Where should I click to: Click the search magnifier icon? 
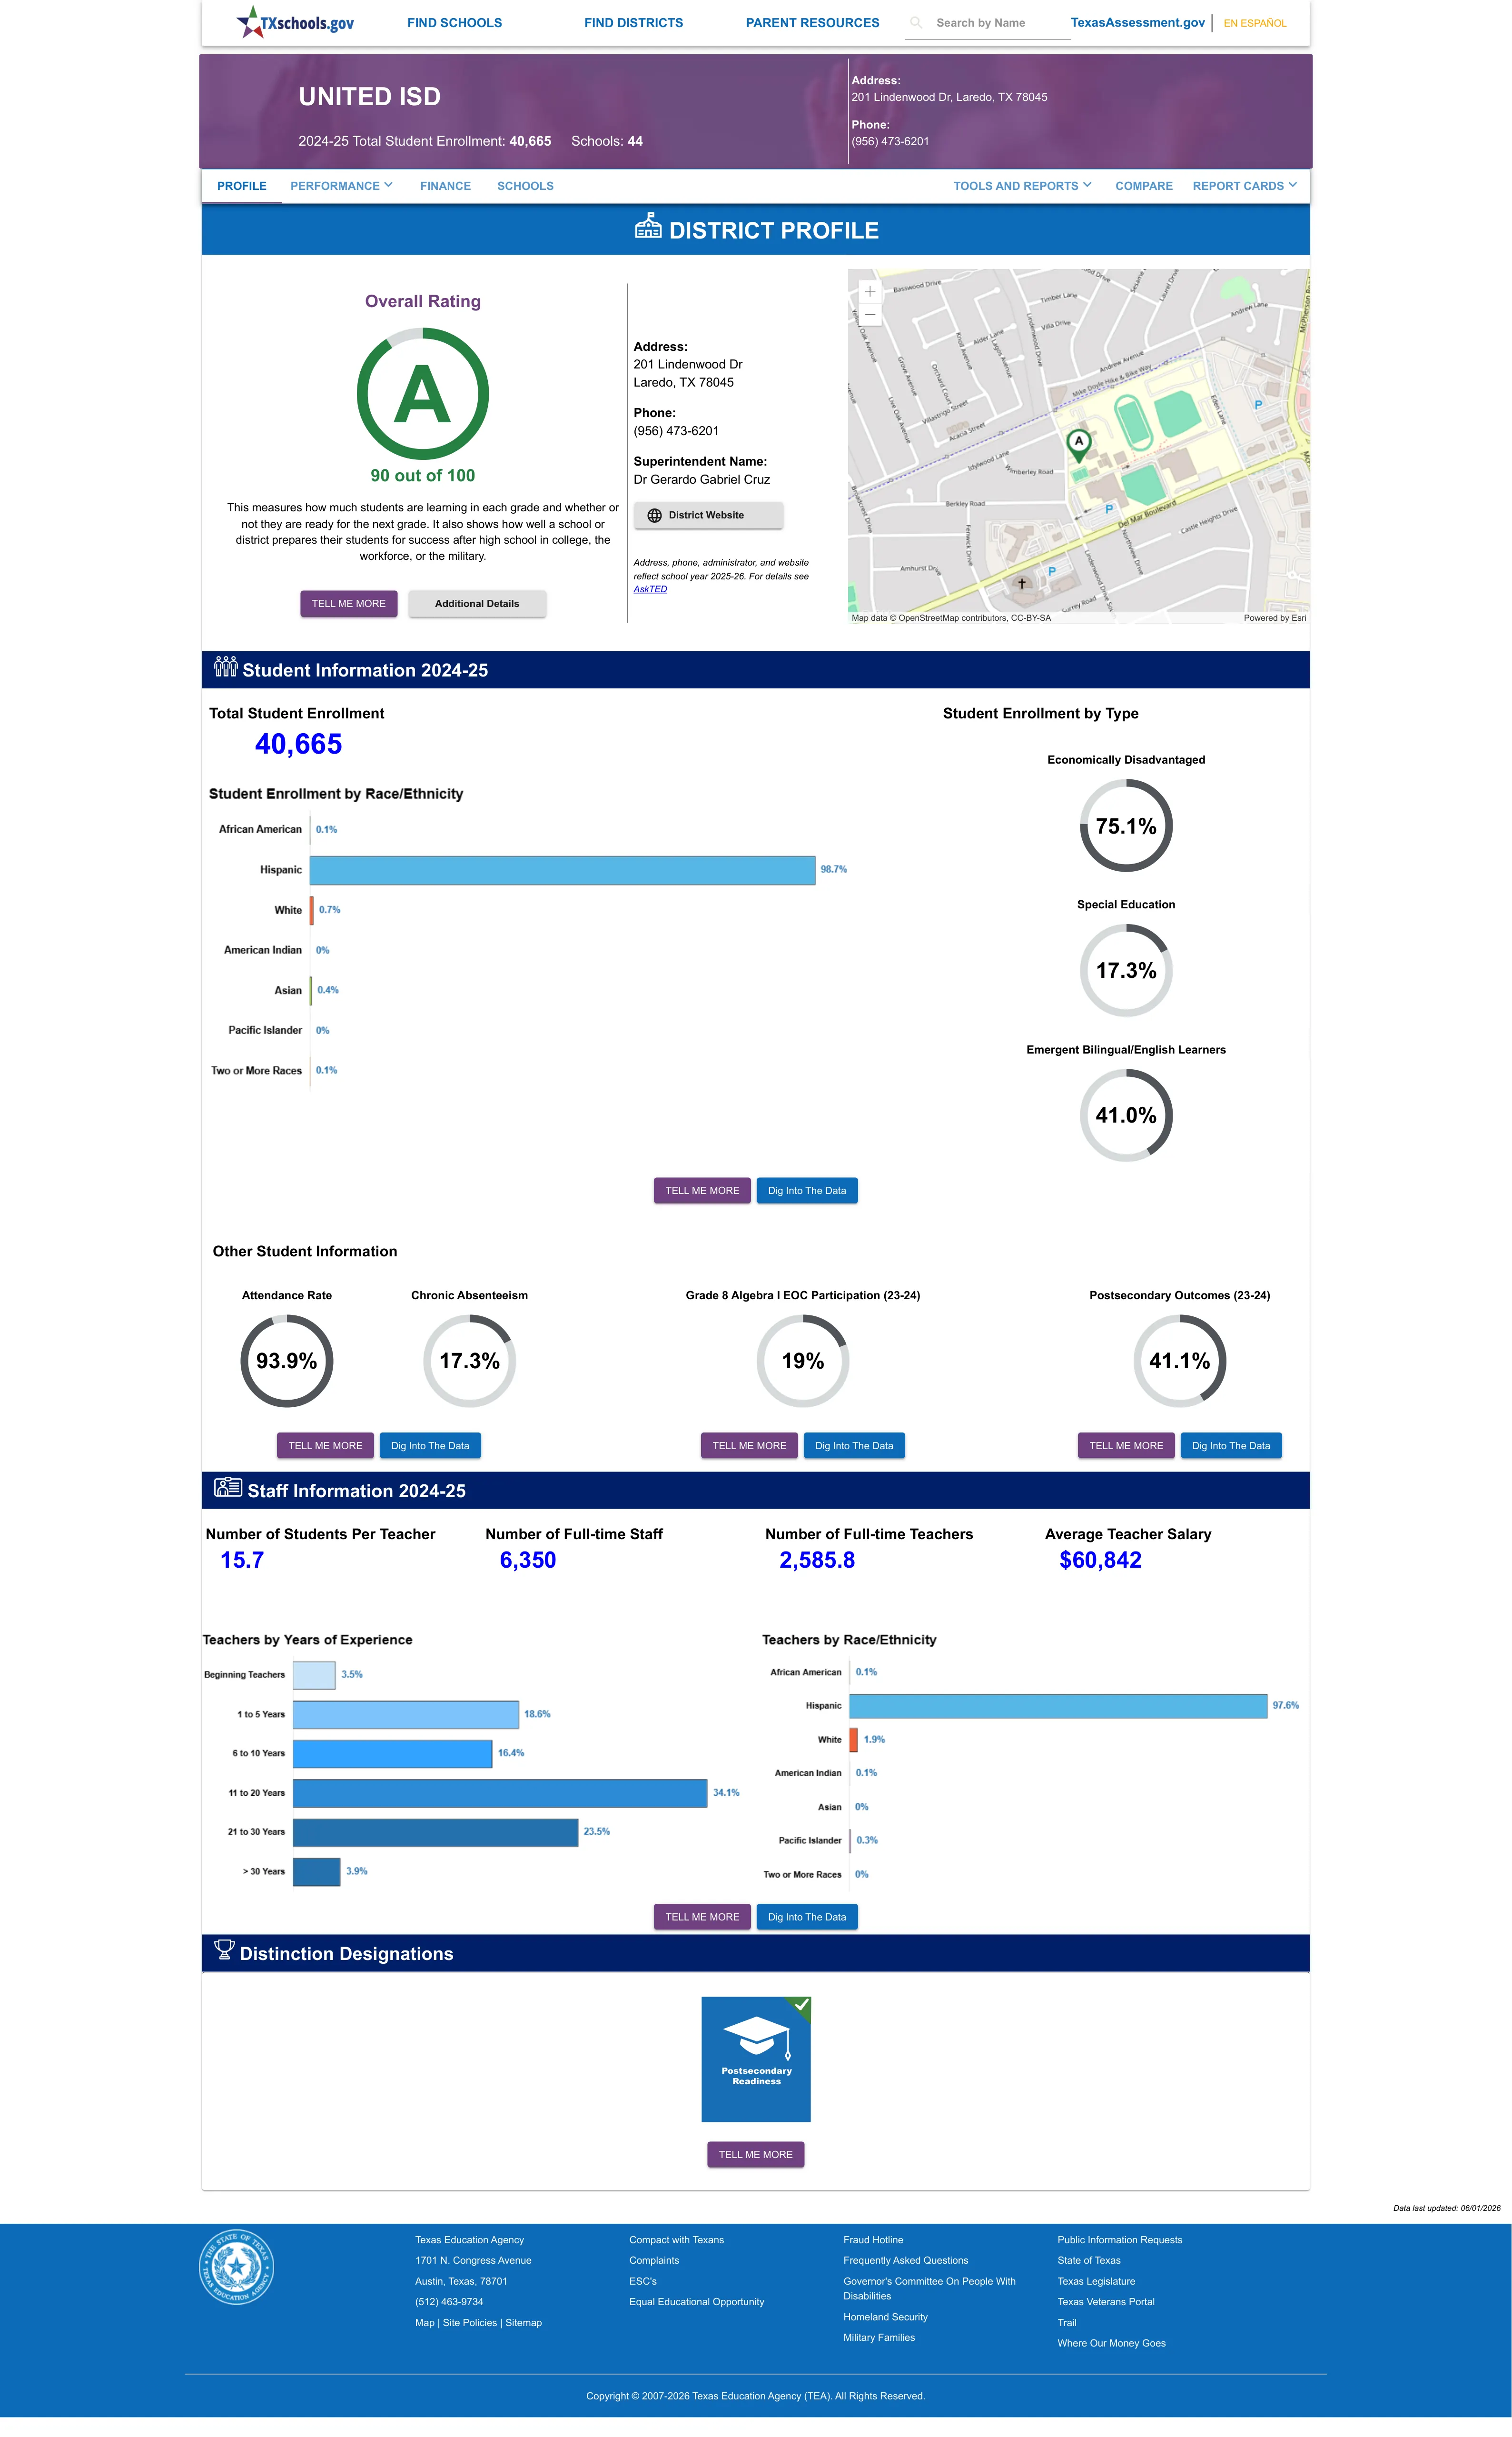point(916,23)
